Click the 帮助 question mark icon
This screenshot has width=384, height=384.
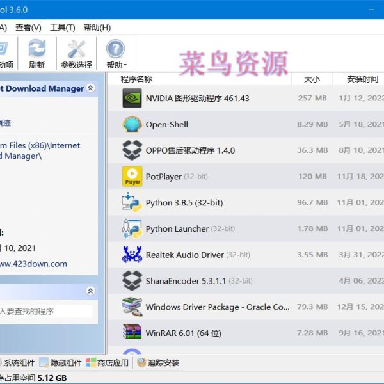click(115, 49)
